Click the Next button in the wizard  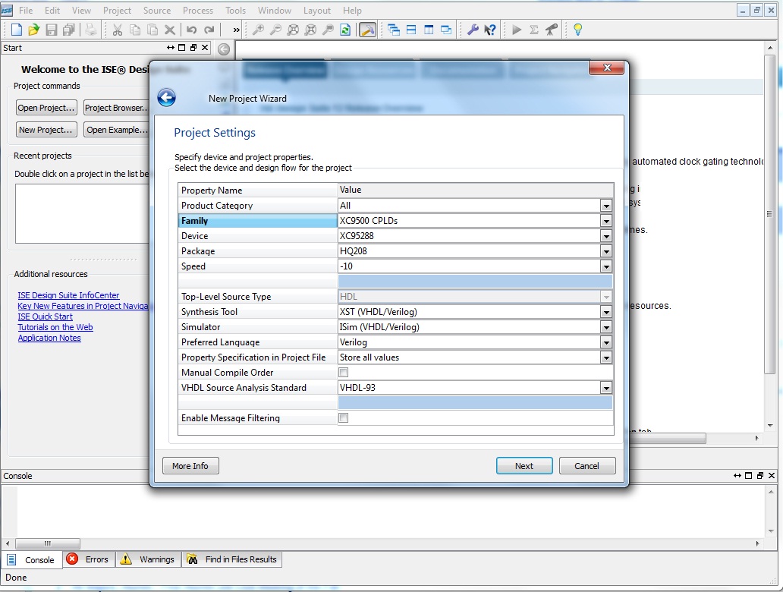[524, 465]
